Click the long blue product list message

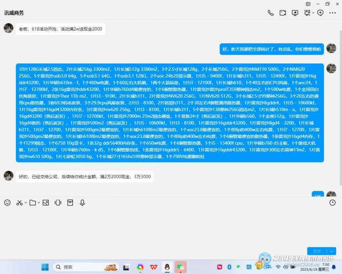tap(170, 113)
